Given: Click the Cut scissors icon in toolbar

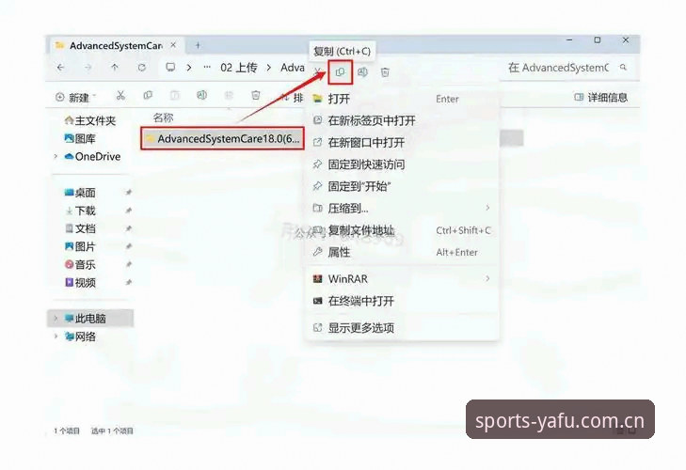Looking at the screenshot, I should tap(120, 95).
